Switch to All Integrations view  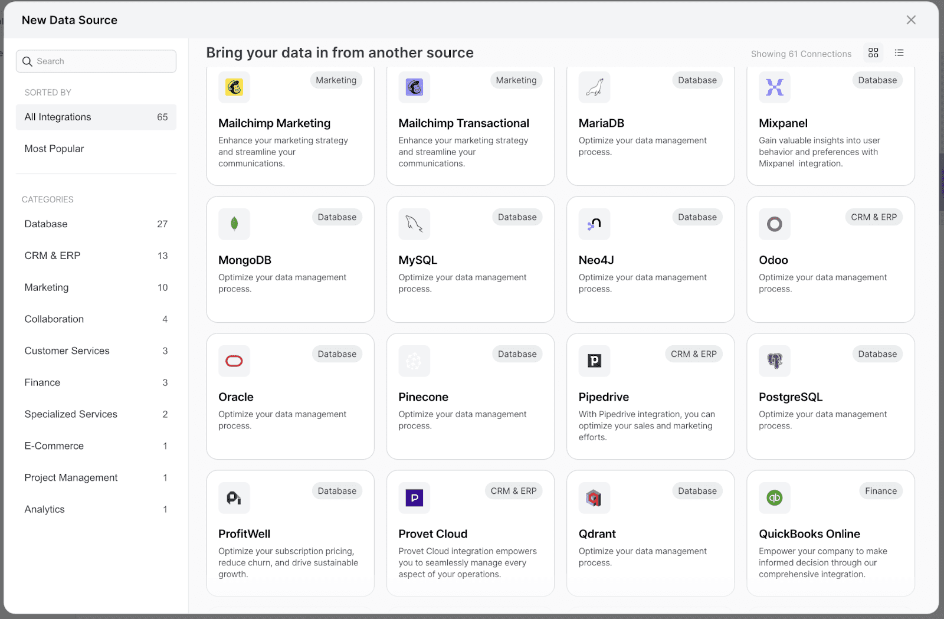point(57,117)
